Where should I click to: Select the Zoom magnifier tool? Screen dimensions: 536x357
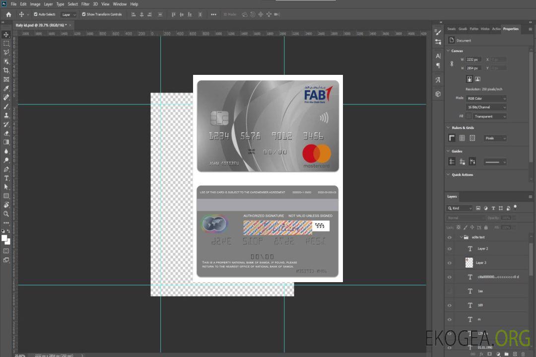point(6,214)
